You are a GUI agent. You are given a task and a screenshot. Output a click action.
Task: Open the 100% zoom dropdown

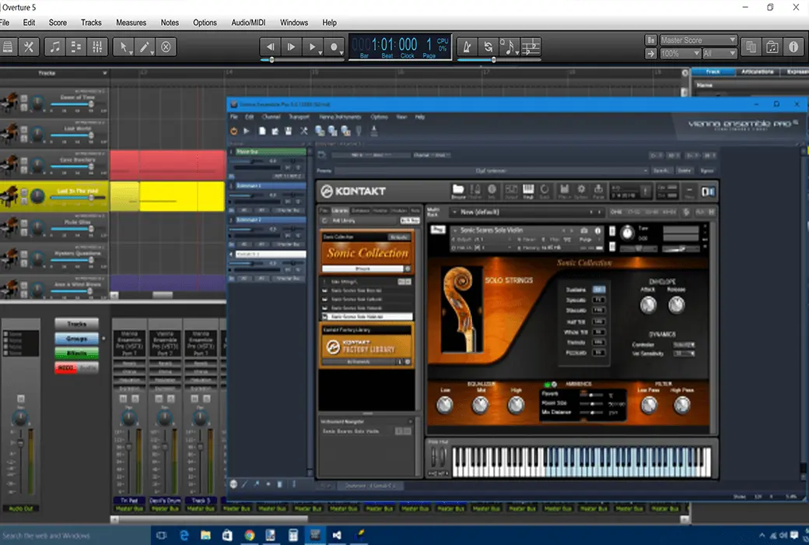pyautogui.click(x=680, y=53)
